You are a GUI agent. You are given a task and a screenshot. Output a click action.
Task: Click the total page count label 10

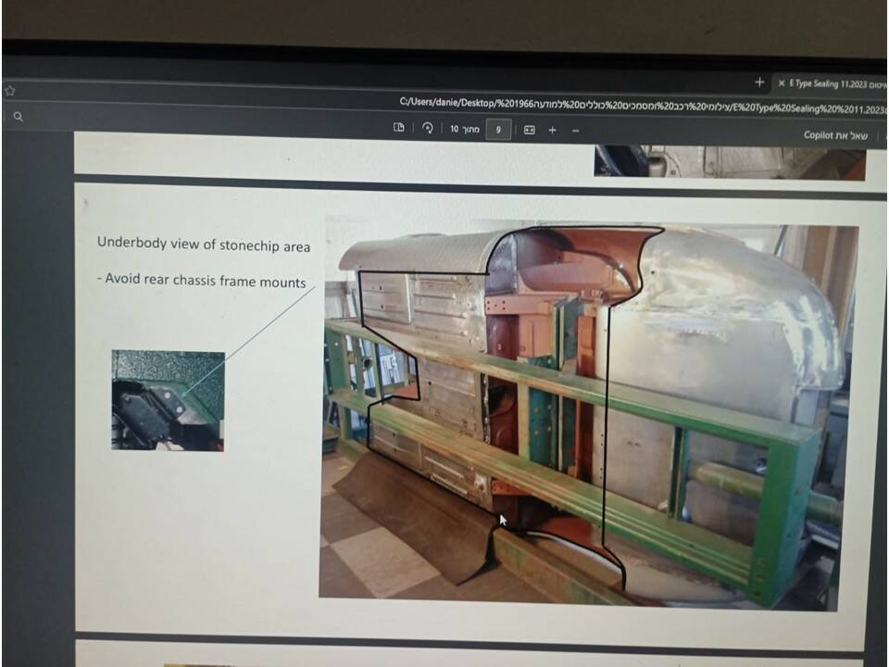pos(455,129)
